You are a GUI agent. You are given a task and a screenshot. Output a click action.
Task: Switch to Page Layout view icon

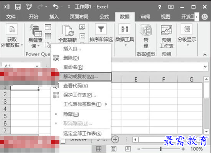point(113,149)
